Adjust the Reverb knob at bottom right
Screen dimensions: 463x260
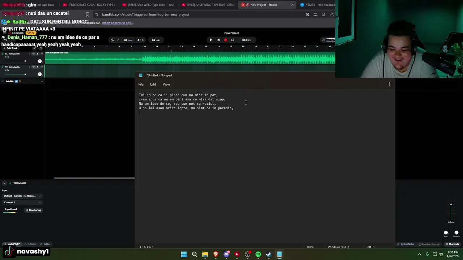coord(456,233)
